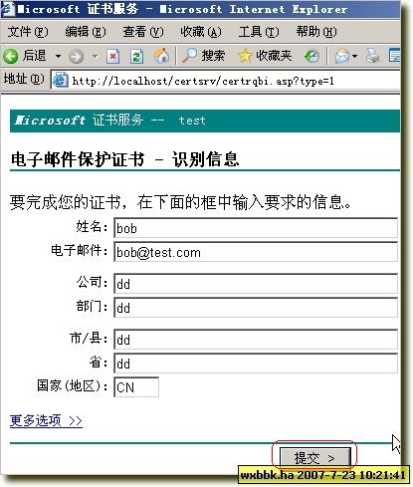Click the IE window title bar icon
The width and height of the screenshot is (413, 487).
[x=7, y=9]
